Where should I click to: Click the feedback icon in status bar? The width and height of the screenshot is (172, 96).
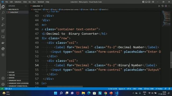point(166,89)
